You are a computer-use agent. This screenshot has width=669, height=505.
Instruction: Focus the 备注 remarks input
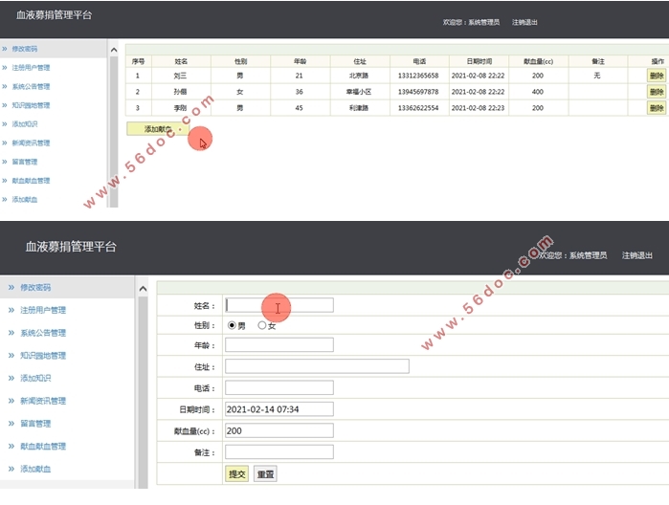click(x=279, y=452)
